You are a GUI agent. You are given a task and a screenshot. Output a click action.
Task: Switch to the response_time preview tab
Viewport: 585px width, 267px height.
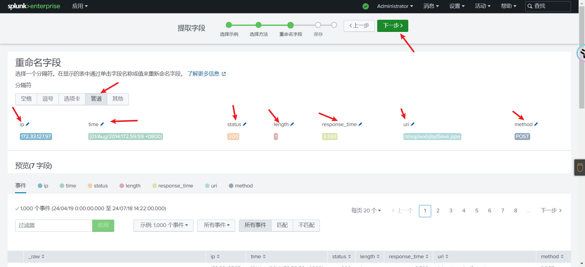173,186
